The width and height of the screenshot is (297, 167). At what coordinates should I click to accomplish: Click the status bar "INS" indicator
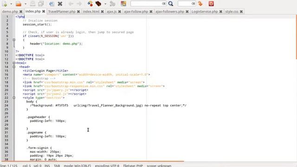[x=47, y=166]
